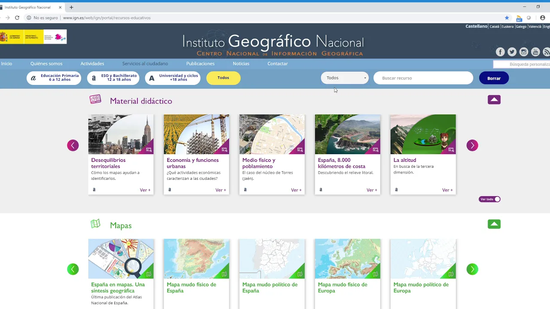Open the RSS feed icon

(547, 52)
